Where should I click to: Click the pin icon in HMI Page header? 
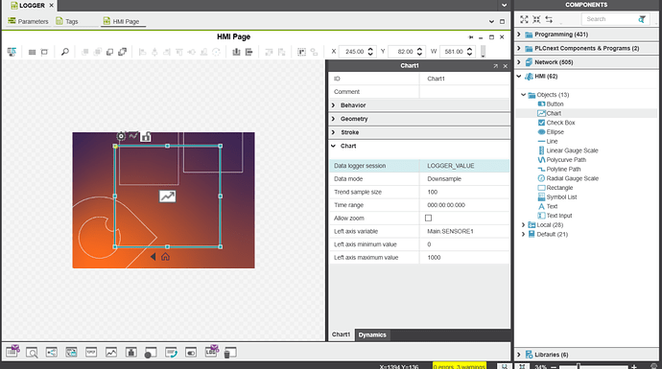(x=471, y=37)
